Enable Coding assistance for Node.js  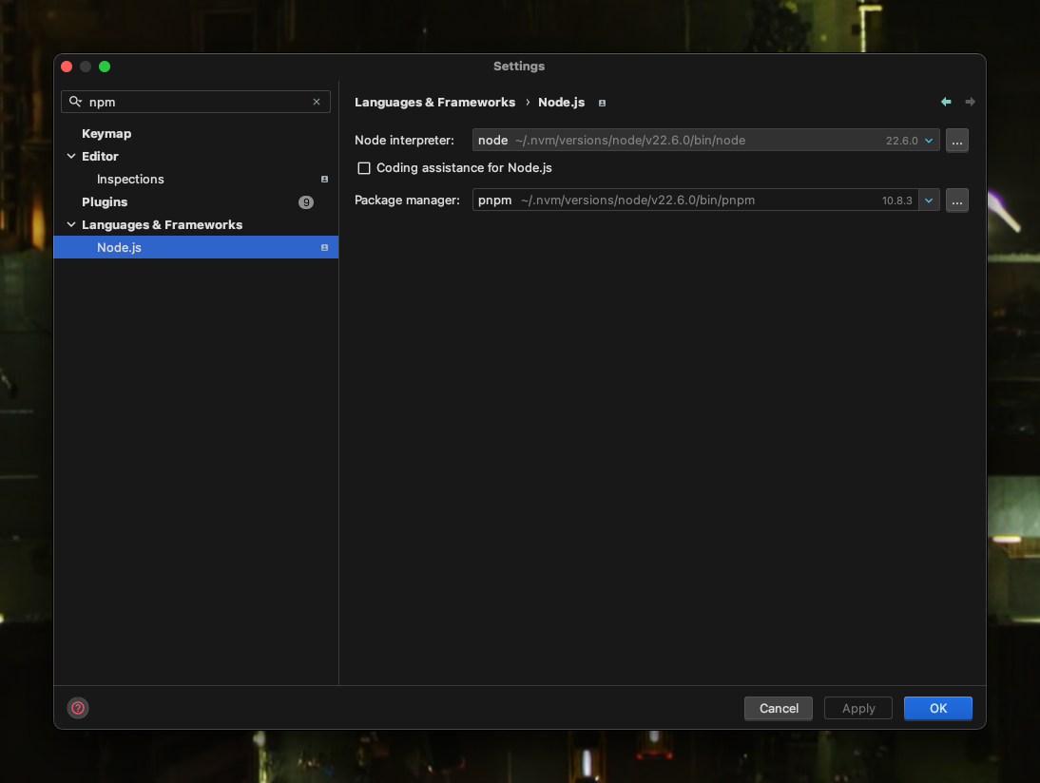click(364, 168)
